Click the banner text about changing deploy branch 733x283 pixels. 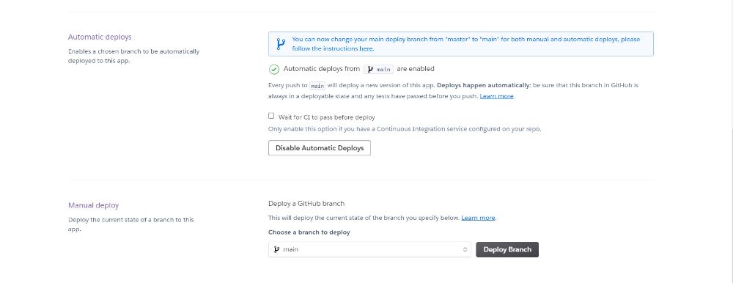click(466, 44)
